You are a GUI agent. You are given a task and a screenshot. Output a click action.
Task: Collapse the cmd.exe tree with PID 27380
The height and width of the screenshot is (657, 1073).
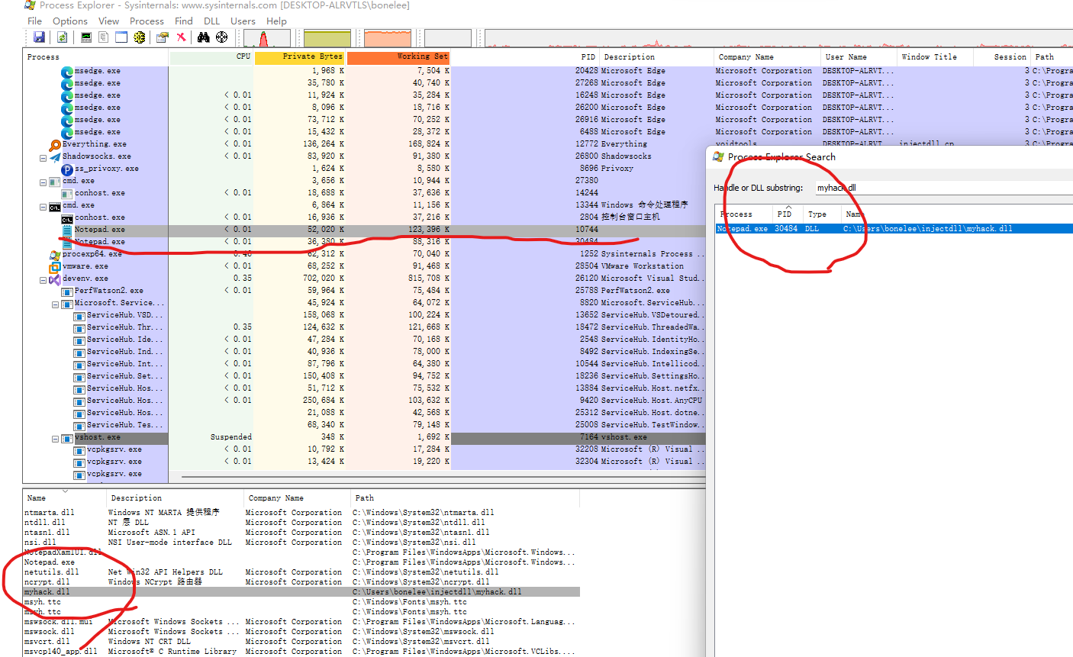pyautogui.click(x=43, y=182)
